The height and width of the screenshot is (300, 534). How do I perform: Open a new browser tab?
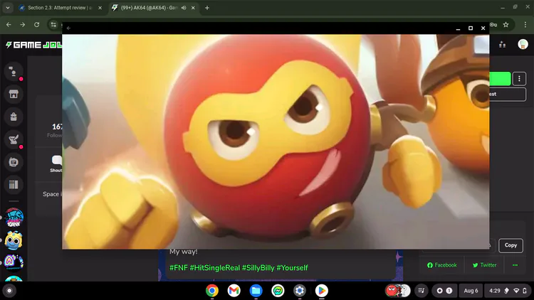[x=207, y=8]
